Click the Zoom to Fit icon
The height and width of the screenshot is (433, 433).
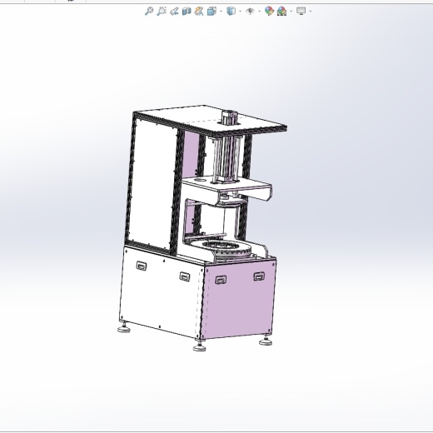click(x=149, y=11)
